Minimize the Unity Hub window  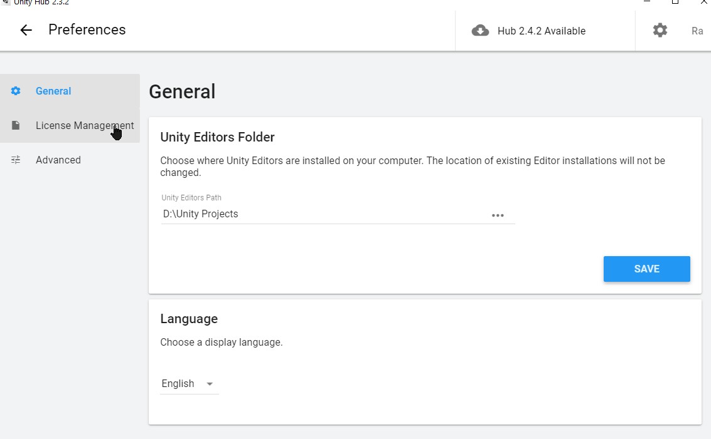click(647, 2)
